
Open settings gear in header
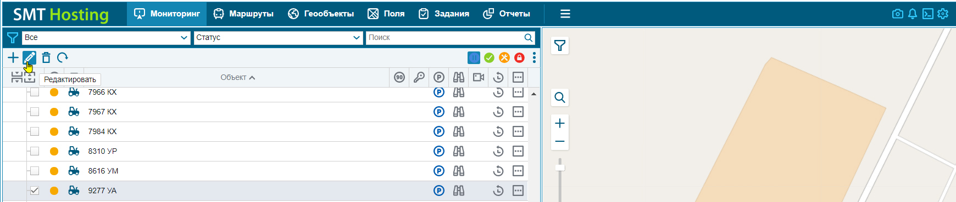[943, 14]
